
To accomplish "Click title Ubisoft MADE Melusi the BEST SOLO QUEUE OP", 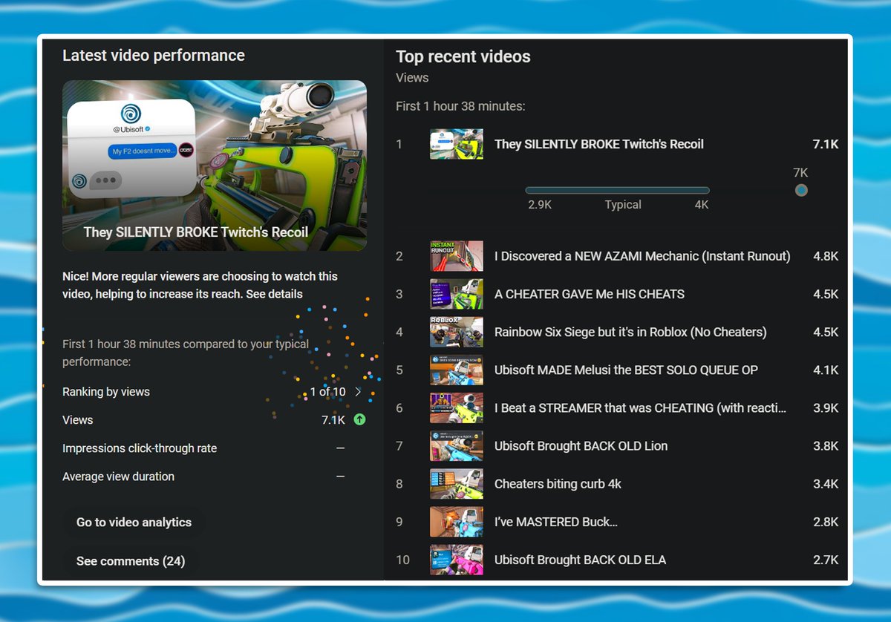I will click(x=626, y=370).
